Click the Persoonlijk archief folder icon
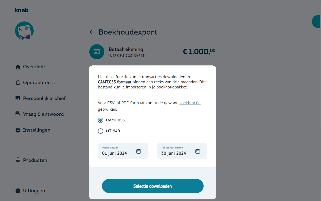Image resolution: width=321 pixels, height=201 pixels. click(18, 98)
